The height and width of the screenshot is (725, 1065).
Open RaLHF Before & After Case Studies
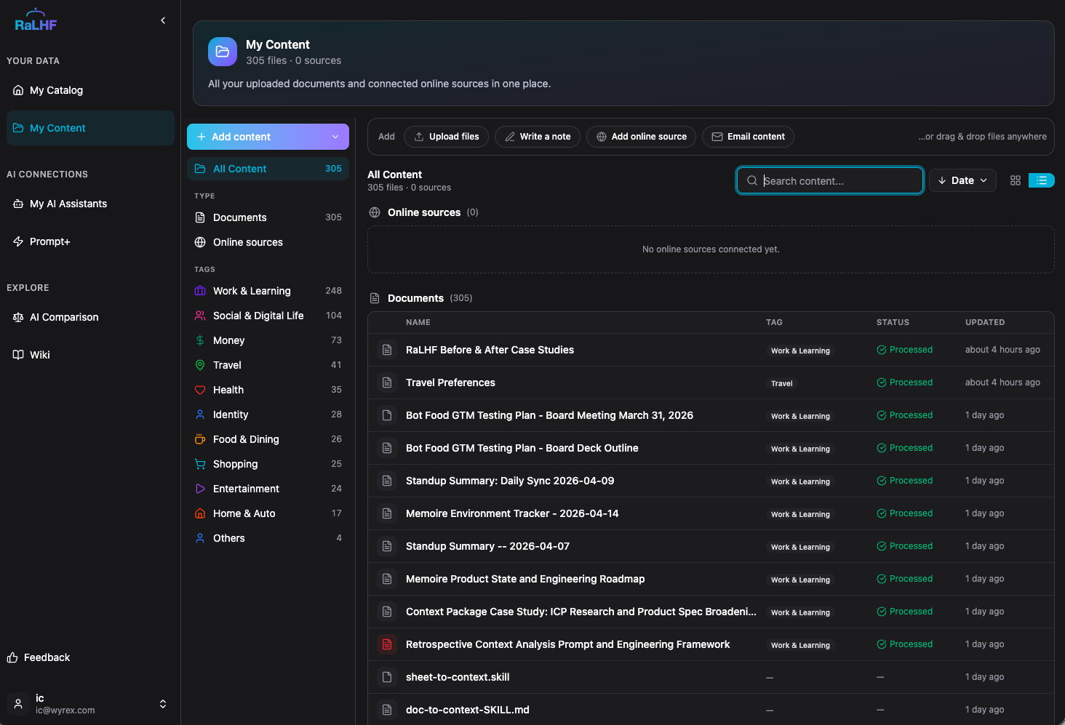490,350
